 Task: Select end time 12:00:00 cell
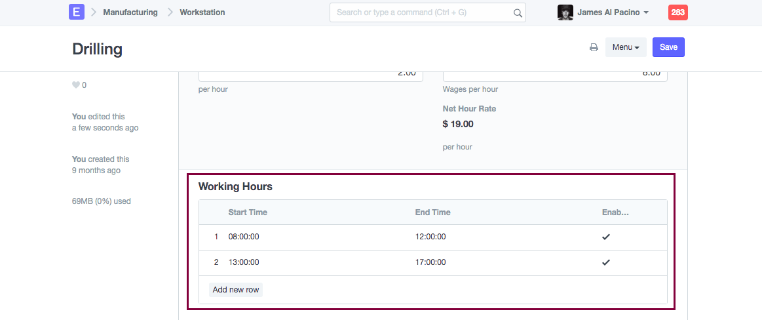click(x=430, y=237)
